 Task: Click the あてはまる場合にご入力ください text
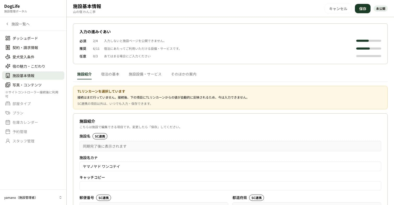pyautogui.click(x=127, y=56)
